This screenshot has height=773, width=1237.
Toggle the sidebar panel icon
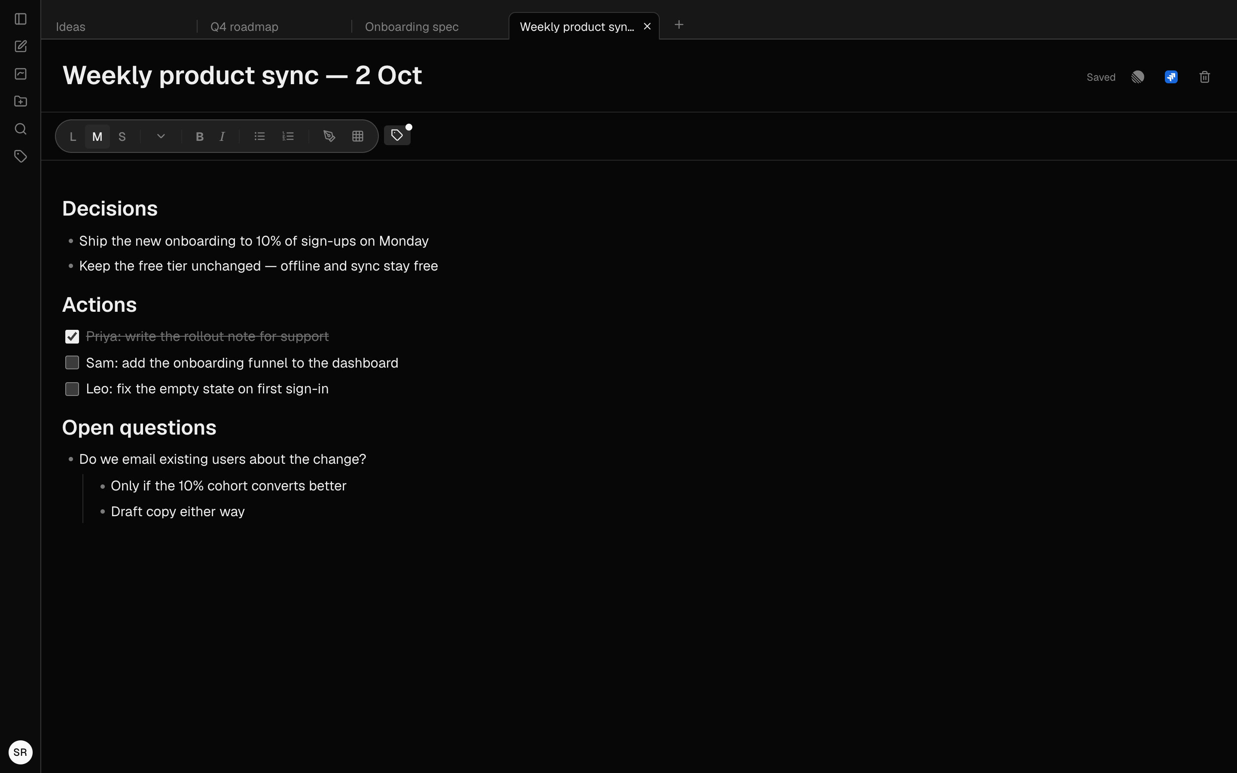pos(21,19)
